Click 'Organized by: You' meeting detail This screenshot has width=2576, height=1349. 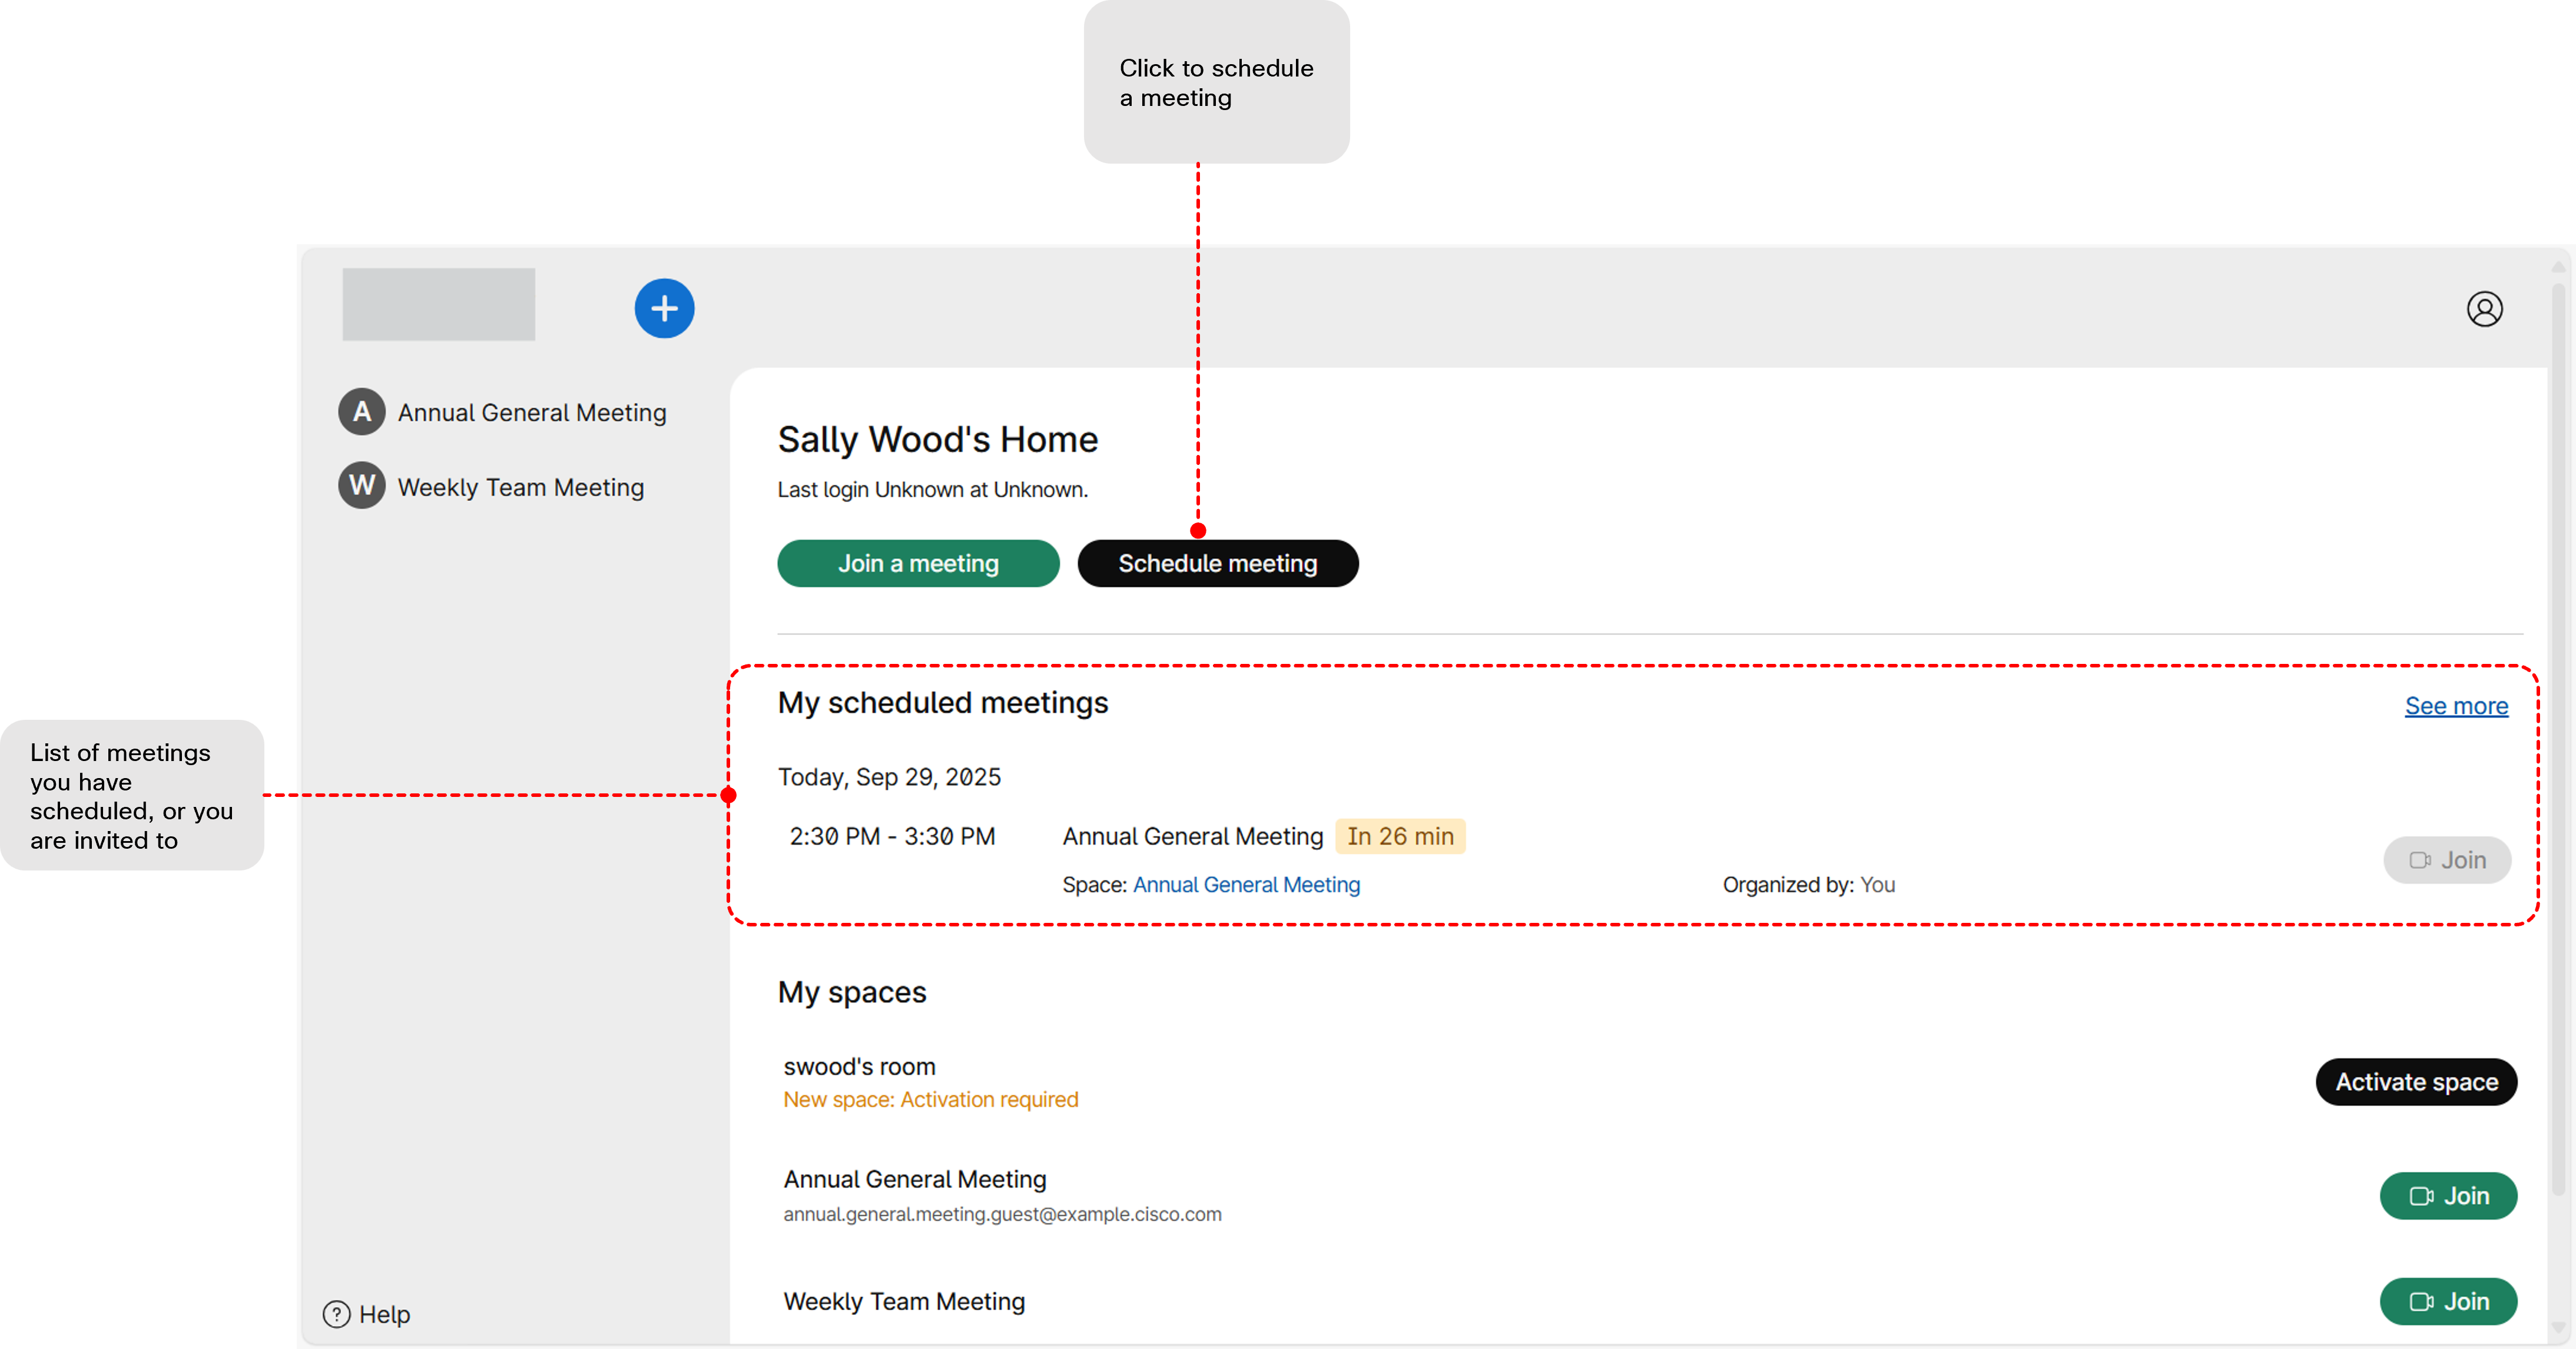(x=1808, y=885)
